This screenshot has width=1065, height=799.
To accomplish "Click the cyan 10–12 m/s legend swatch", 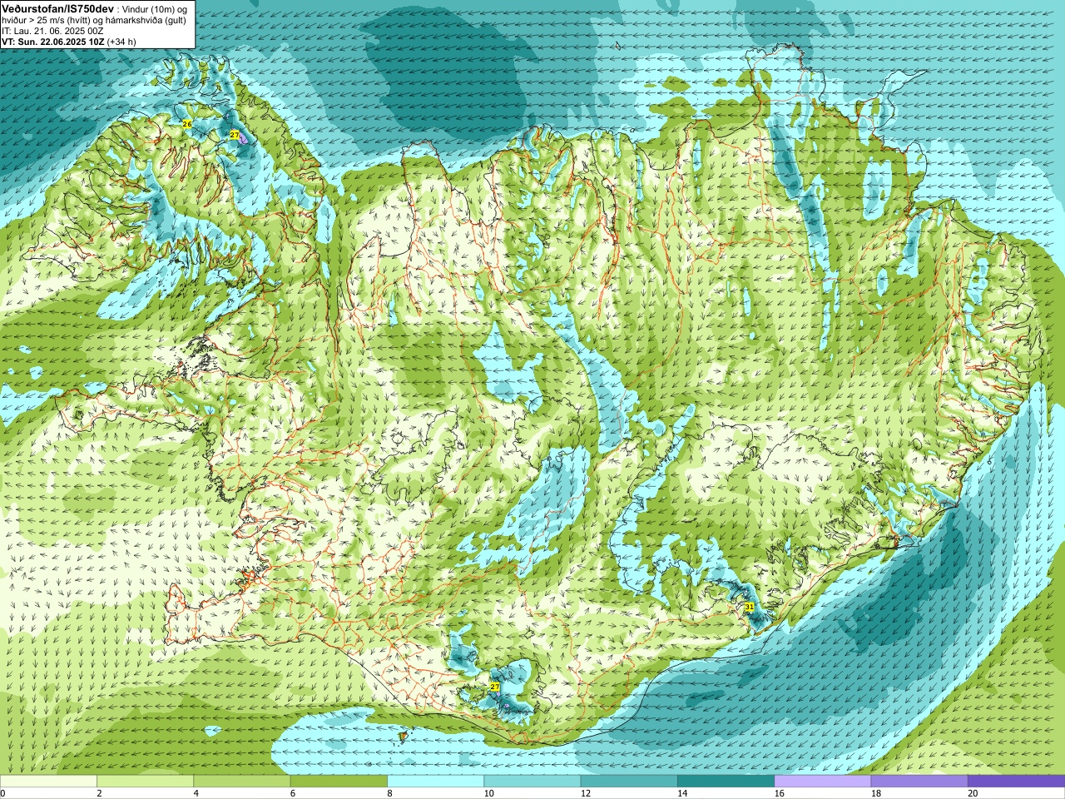I will point(532,782).
